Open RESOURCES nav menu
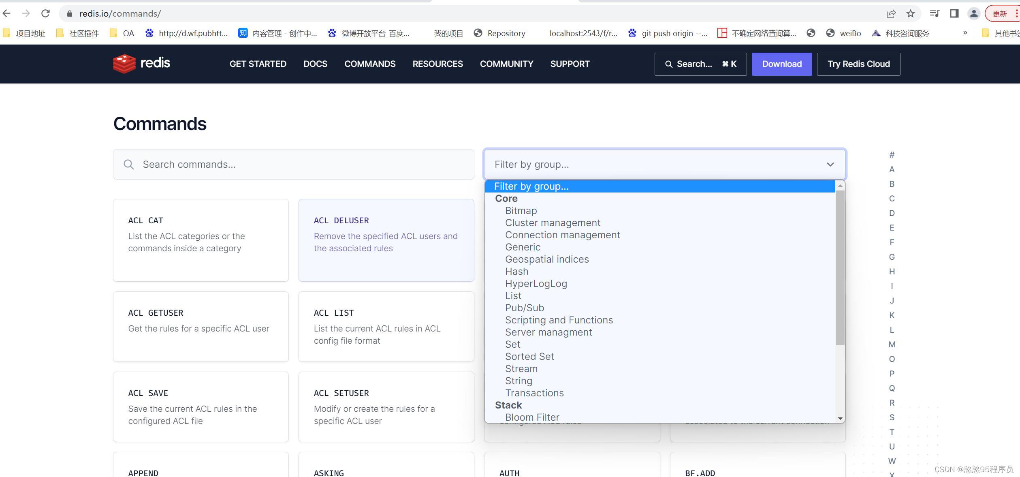 [437, 64]
